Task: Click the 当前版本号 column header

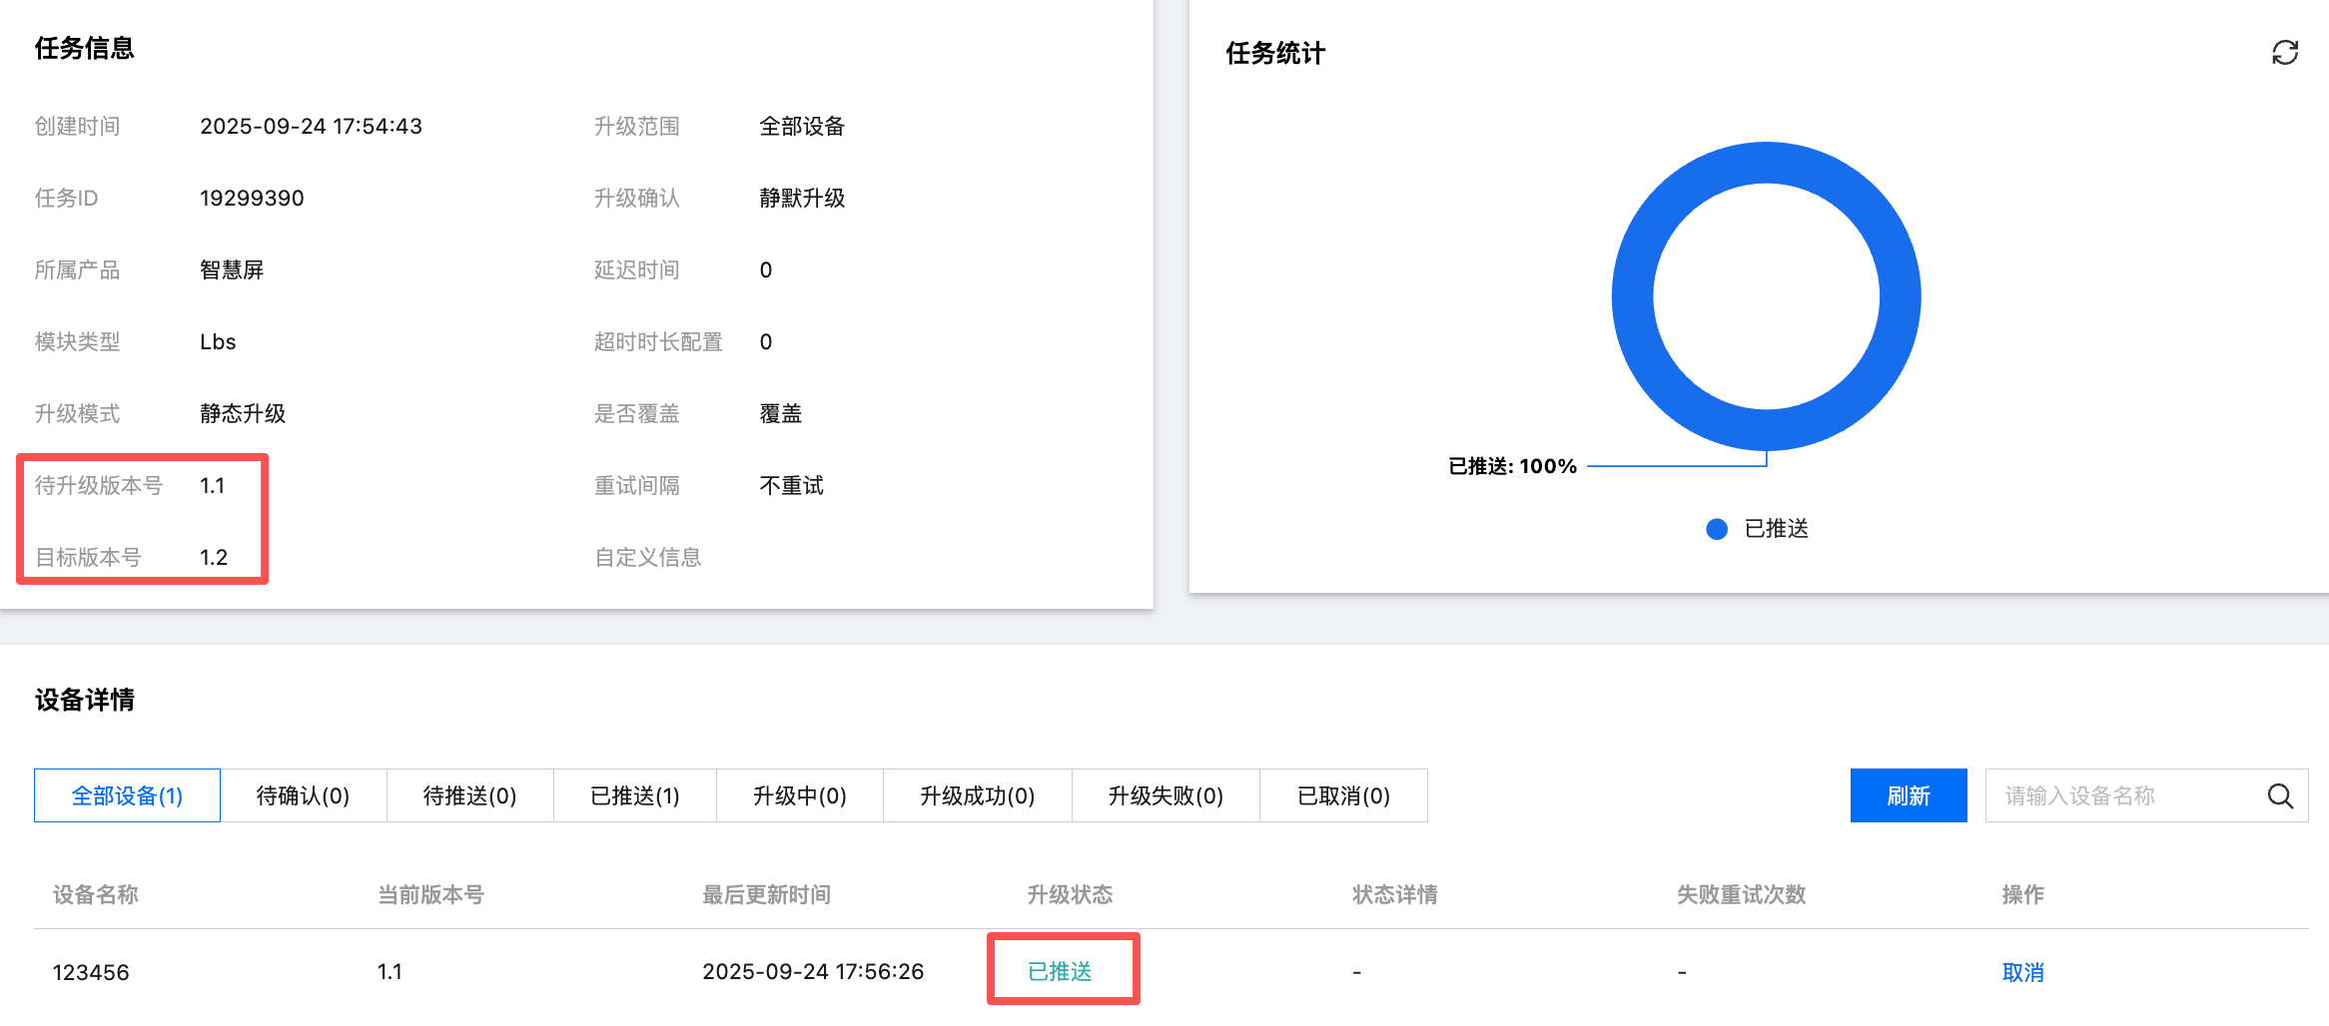Action: point(430,894)
